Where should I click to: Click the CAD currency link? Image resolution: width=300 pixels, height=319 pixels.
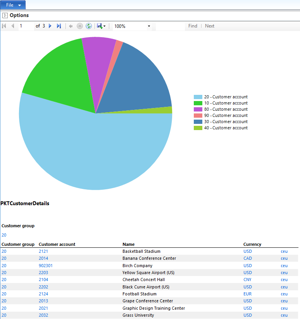tap(247, 258)
